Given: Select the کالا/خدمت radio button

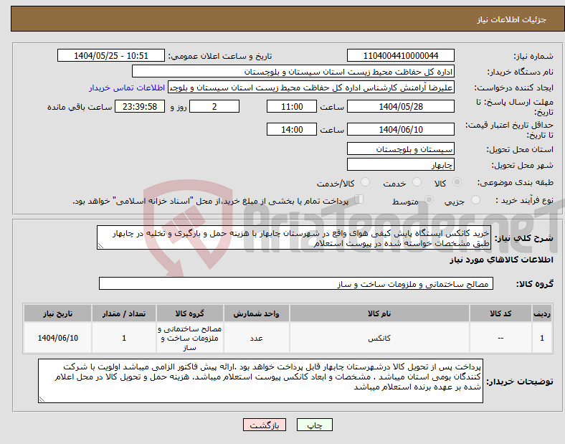Looking at the screenshot, I should click(366, 182).
